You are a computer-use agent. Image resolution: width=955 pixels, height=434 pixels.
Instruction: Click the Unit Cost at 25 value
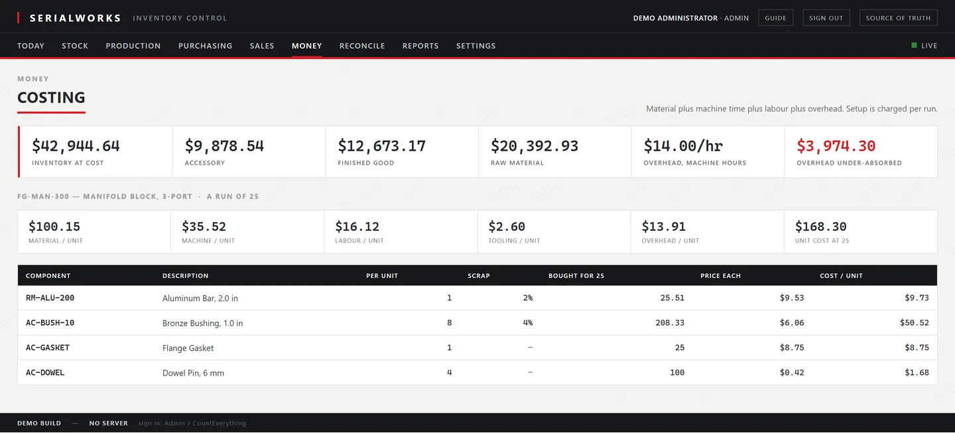click(x=821, y=226)
